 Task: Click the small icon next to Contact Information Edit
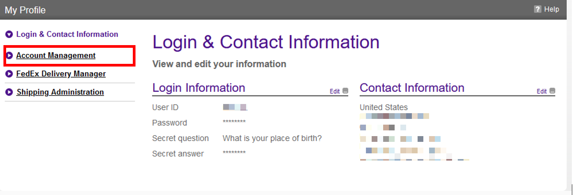coord(552,91)
